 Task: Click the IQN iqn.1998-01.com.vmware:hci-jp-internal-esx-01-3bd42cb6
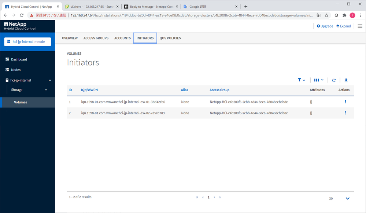pyautogui.click(x=123, y=102)
